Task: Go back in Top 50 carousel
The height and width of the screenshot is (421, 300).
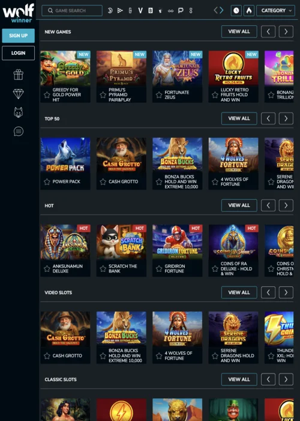Action: [x=268, y=118]
